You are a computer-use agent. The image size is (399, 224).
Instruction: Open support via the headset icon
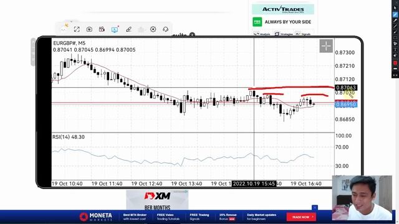(x=165, y=29)
